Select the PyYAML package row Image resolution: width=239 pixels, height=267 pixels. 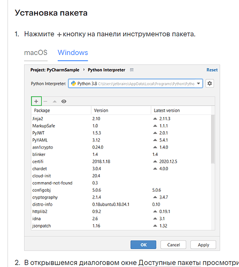pos(121,140)
